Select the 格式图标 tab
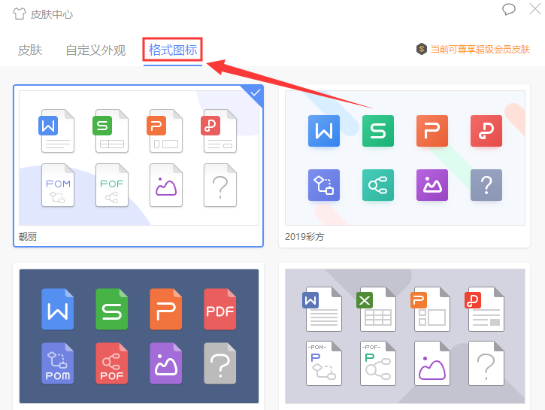Screen dimensions: 545x410 tap(173, 50)
